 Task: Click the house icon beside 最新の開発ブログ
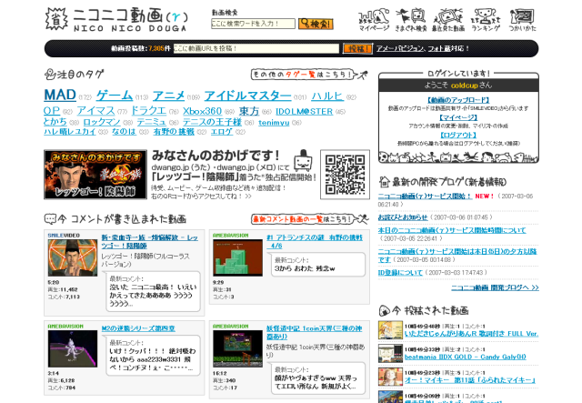[384, 182]
